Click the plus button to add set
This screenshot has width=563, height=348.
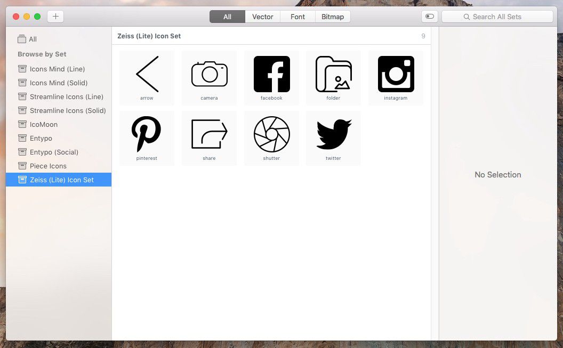tap(55, 17)
